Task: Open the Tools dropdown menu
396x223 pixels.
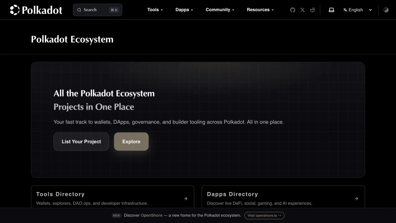Action: click(155, 10)
